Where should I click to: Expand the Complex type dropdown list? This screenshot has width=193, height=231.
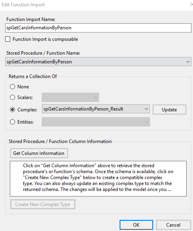click(96, 109)
